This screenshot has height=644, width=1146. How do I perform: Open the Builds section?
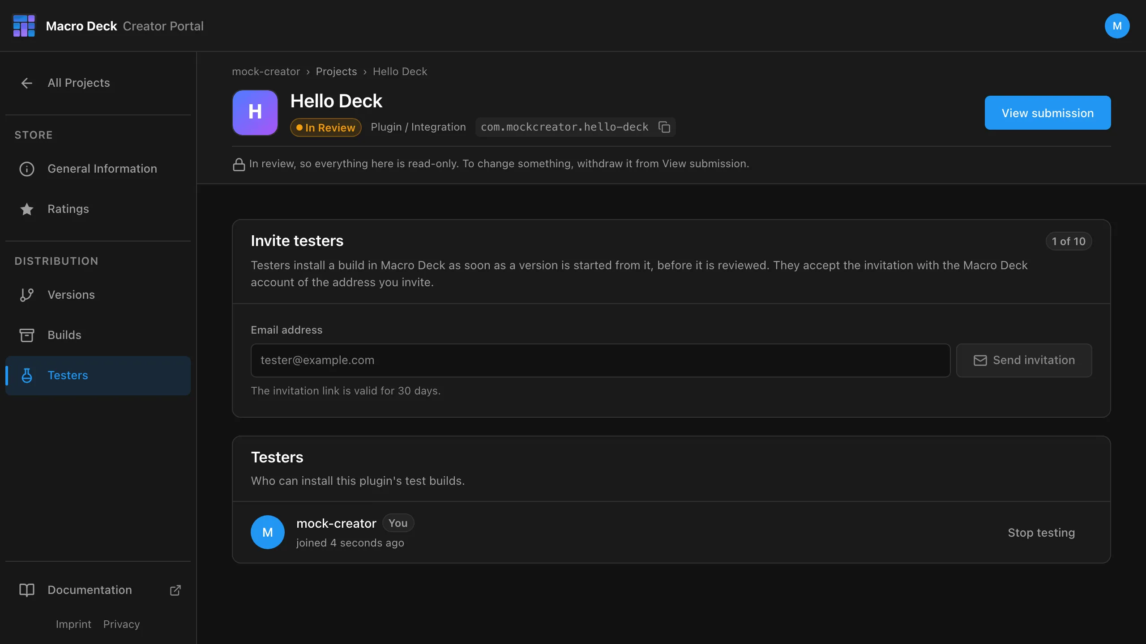click(x=98, y=335)
